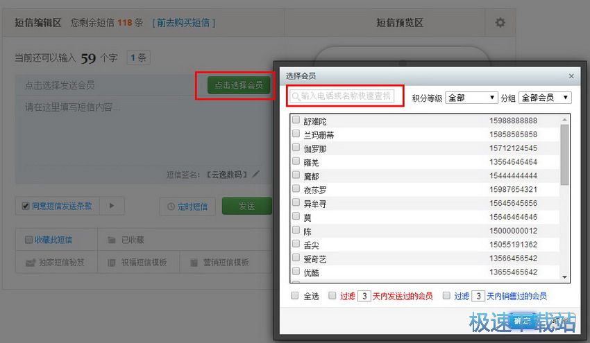Image resolution: width=590 pixels, height=343 pixels.
Task: Check member 魔都
Action: click(296, 175)
